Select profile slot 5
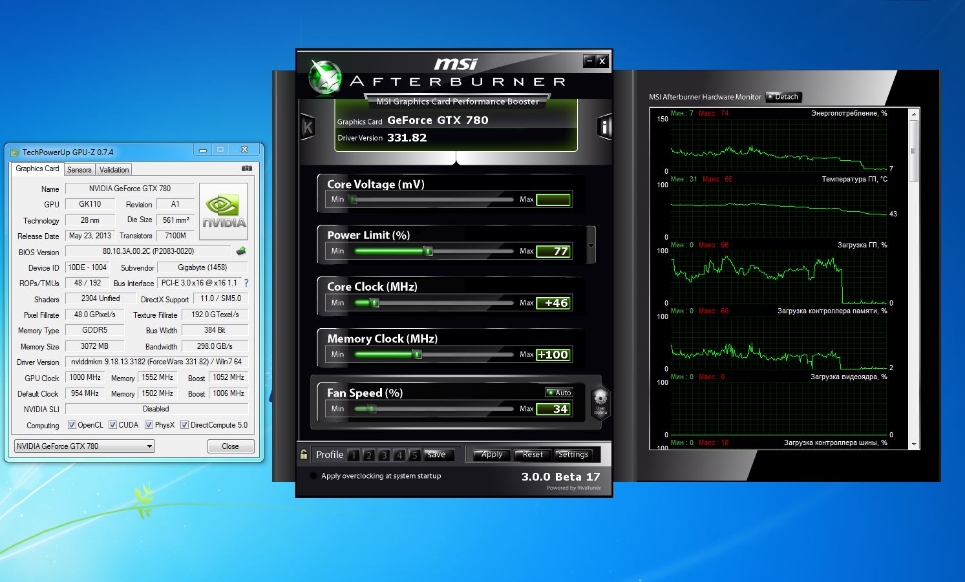The width and height of the screenshot is (965, 582). (414, 455)
